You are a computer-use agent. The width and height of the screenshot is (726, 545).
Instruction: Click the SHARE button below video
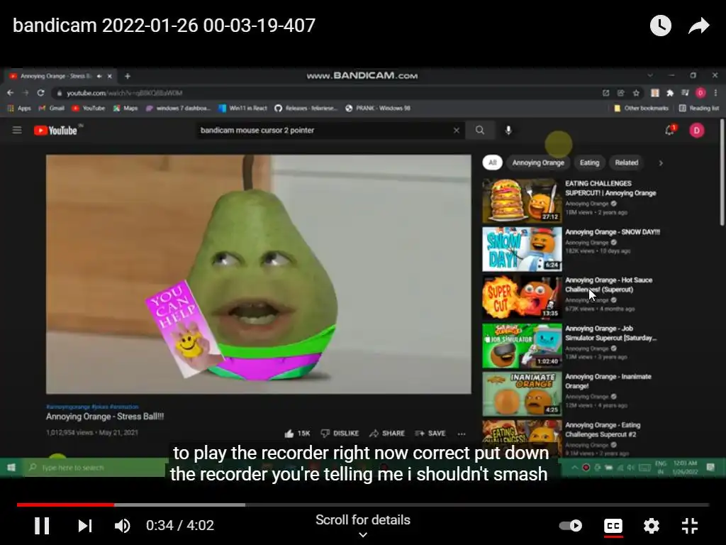pos(387,434)
